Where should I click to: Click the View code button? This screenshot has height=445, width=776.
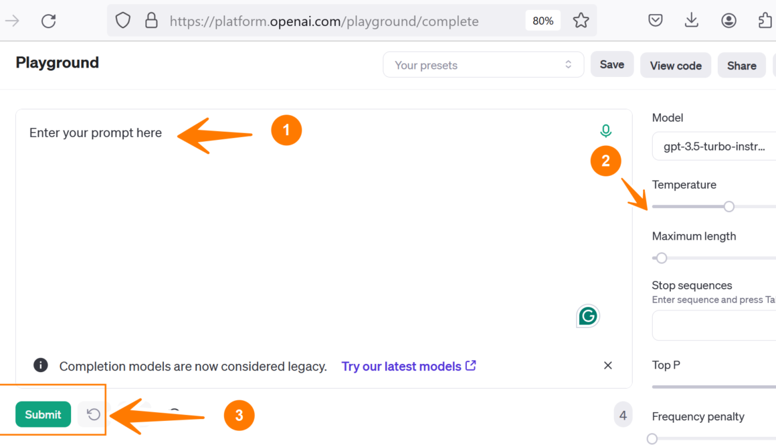[x=676, y=66]
